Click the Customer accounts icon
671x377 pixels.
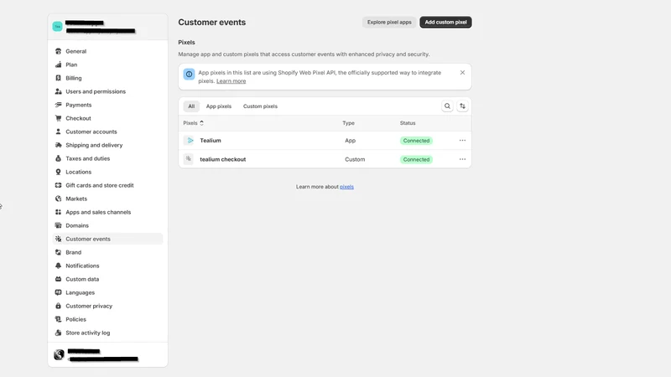click(x=58, y=132)
